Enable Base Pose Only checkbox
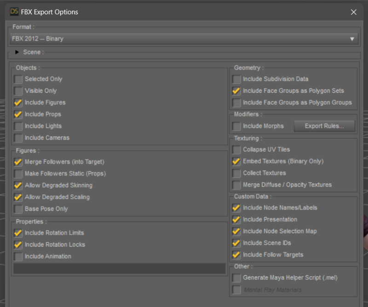 pyautogui.click(x=18, y=209)
